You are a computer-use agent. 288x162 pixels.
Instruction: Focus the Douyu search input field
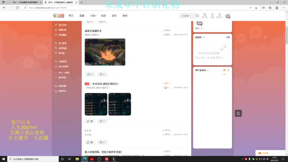pos(188,16)
